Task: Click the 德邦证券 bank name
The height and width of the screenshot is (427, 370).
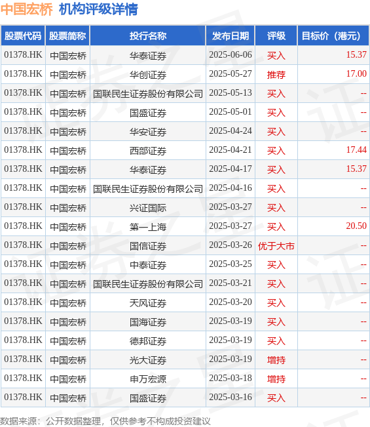Action: (147, 341)
